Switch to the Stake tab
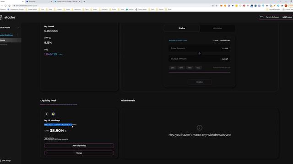The height and width of the screenshot is (164, 293). click(182, 28)
